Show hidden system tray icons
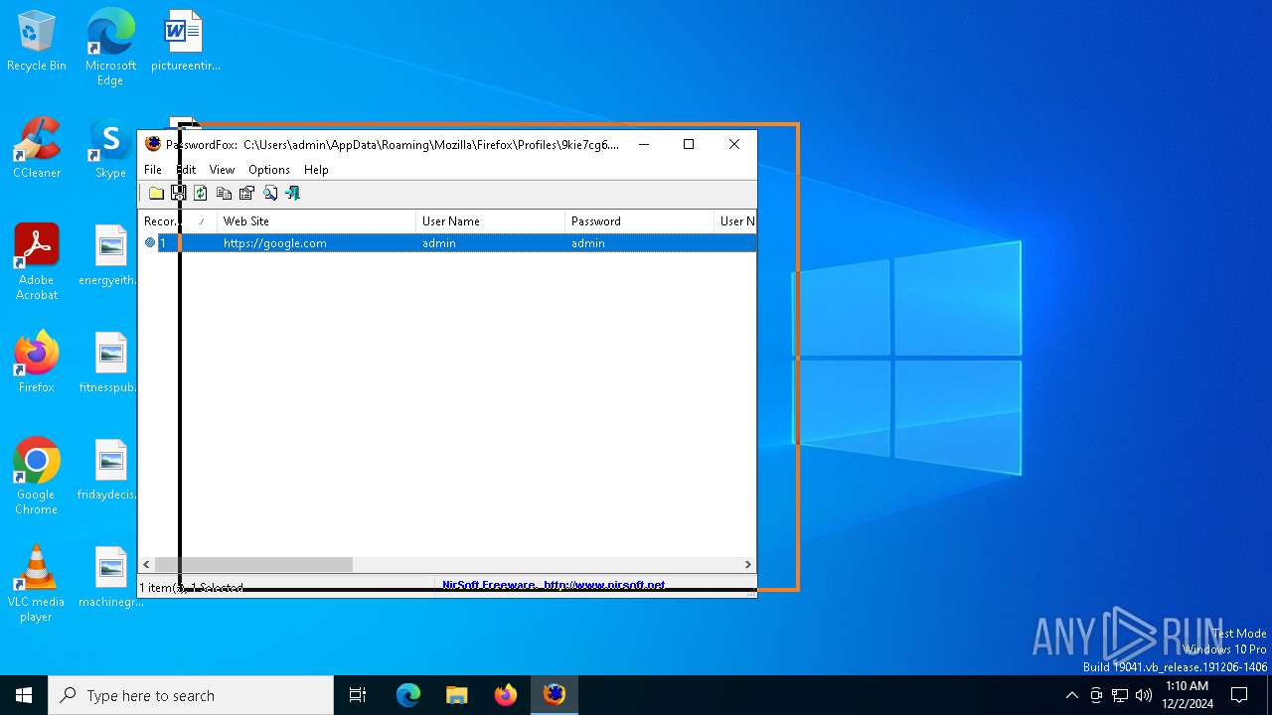This screenshot has height=715, width=1272. pos(1071,695)
